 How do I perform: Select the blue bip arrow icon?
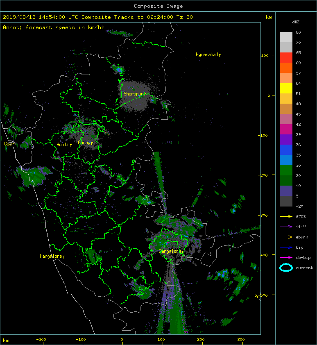(x=286, y=247)
